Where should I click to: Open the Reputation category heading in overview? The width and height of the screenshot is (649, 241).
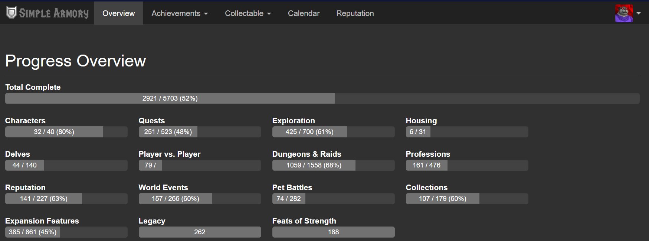pos(25,188)
